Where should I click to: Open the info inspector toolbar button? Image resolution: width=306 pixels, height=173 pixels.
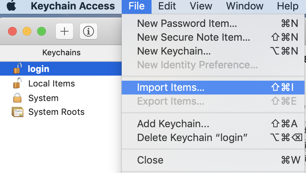click(89, 31)
